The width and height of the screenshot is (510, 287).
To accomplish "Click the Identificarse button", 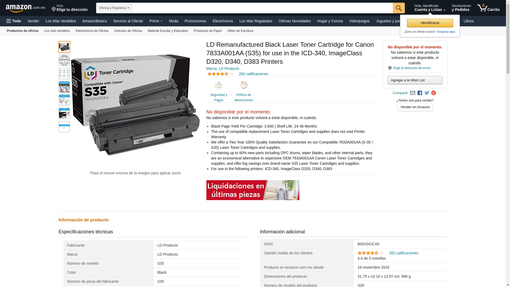I will pos(430,23).
